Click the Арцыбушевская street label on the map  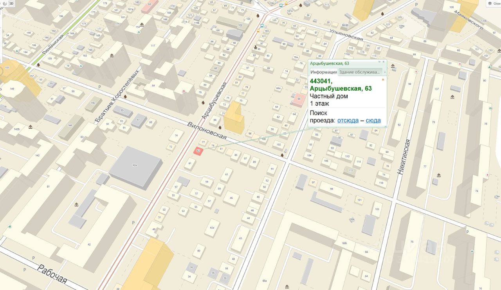click(x=214, y=100)
